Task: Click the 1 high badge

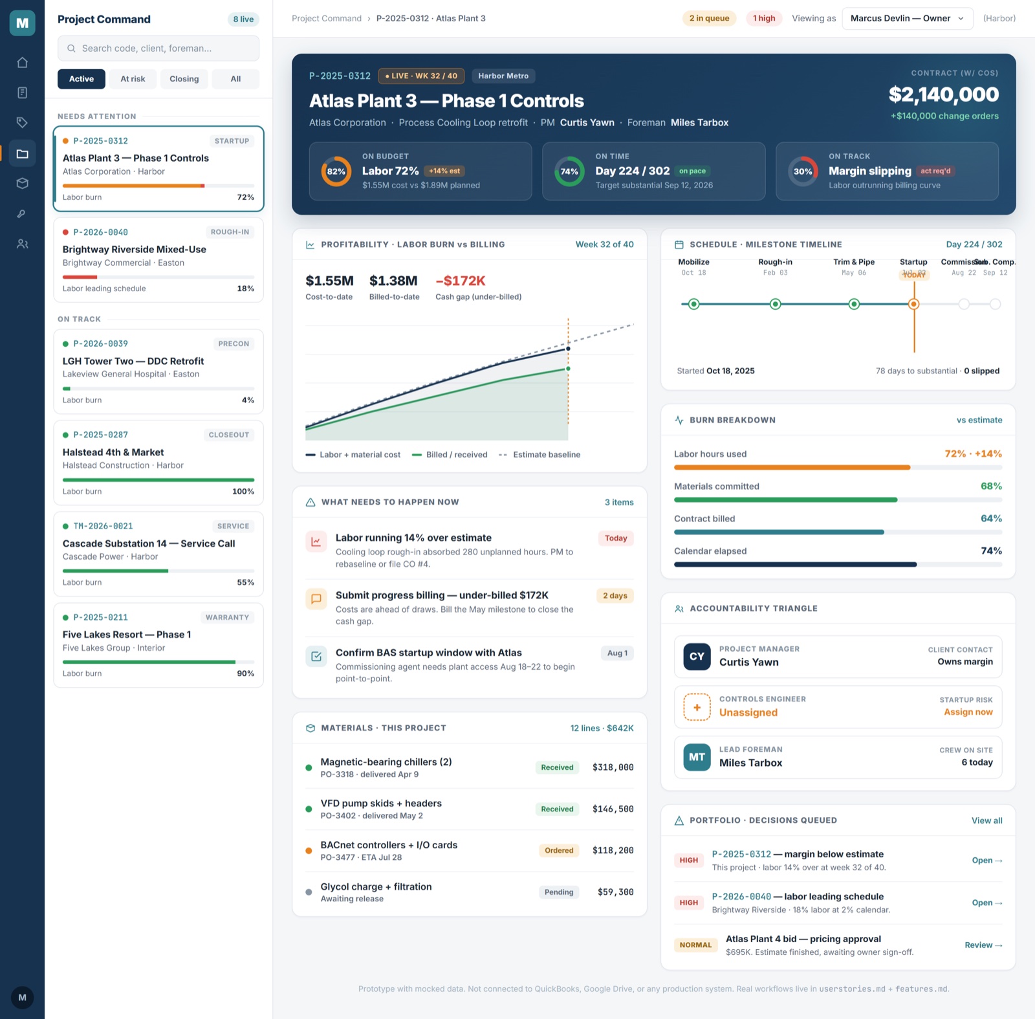Action: coord(764,18)
